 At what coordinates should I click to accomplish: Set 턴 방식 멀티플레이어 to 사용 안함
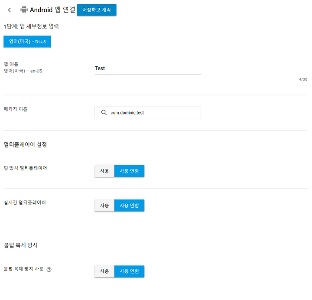(129, 171)
